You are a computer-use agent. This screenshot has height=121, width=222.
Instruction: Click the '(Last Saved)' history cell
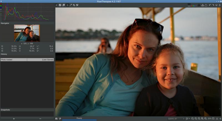pyautogui.click(x=41, y=60)
